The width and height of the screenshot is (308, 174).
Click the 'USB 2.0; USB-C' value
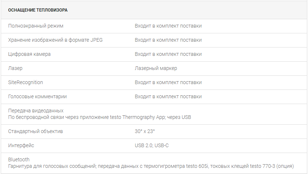tap(152, 145)
